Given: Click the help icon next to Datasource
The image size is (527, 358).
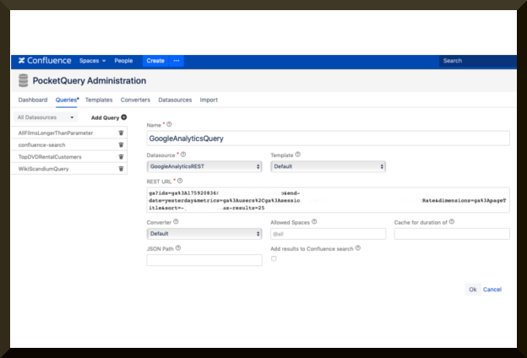Looking at the screenshot, I should point(183,155).
